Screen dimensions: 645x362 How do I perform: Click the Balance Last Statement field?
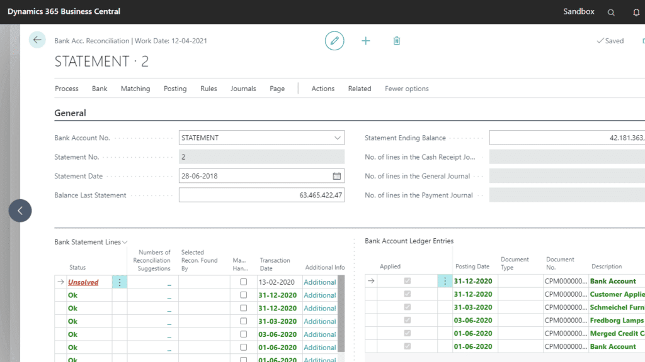point(261,195)
